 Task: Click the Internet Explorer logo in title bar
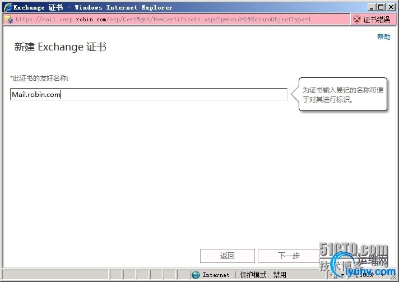pos(8,7)
